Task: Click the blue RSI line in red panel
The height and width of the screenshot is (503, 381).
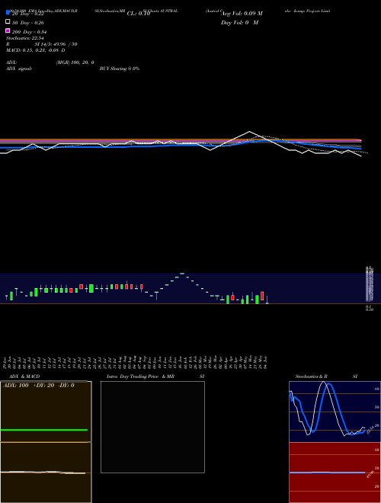Action: (327, 473)
